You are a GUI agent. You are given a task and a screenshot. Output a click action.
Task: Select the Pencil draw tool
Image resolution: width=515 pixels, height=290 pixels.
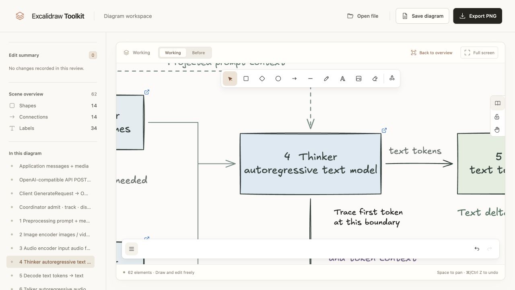pyautogui.click(x=327, y=79)
